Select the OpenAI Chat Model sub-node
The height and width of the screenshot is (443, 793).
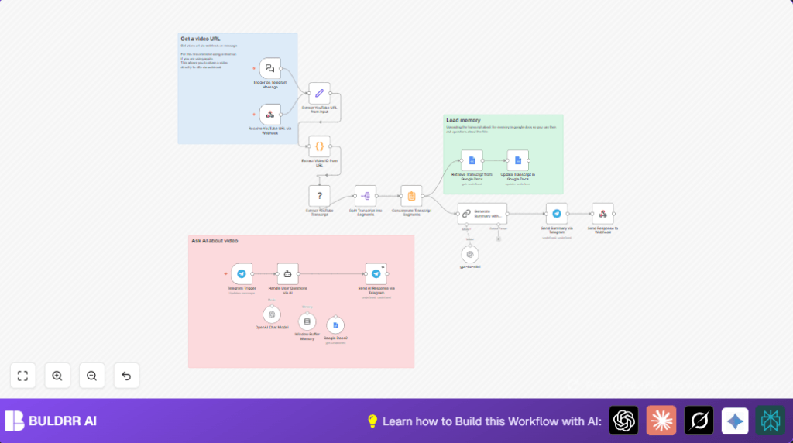(271, 314)
